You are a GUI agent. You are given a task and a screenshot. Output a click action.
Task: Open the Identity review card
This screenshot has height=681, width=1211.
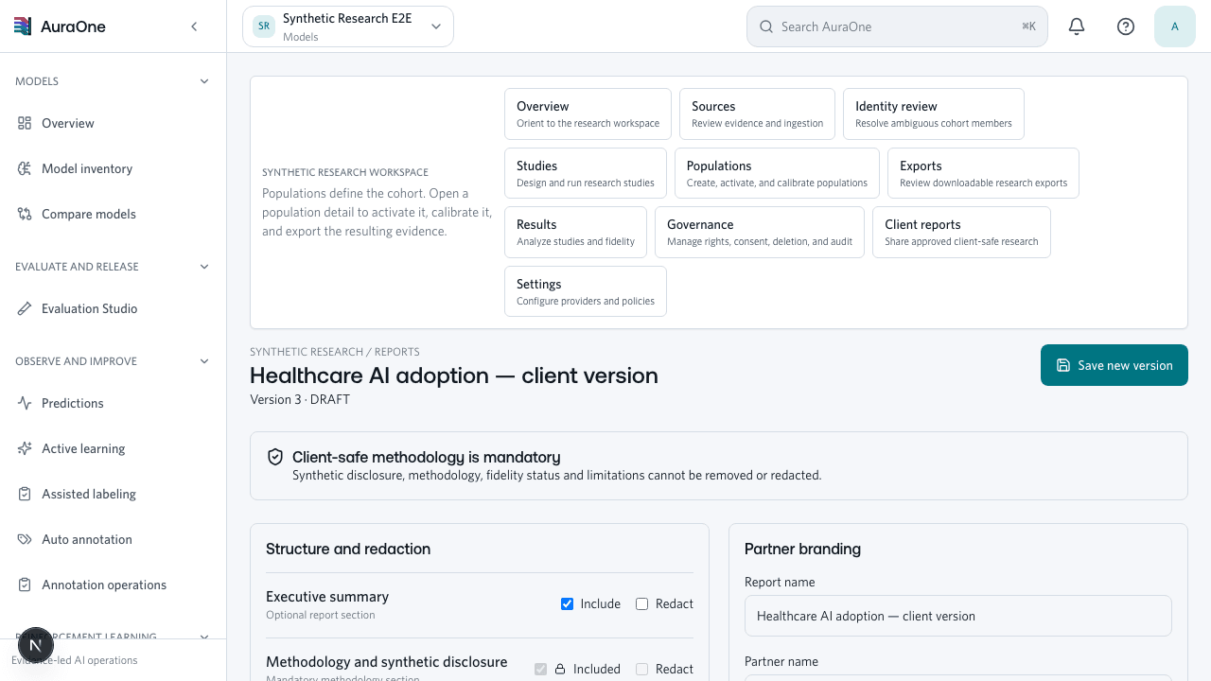934,113
